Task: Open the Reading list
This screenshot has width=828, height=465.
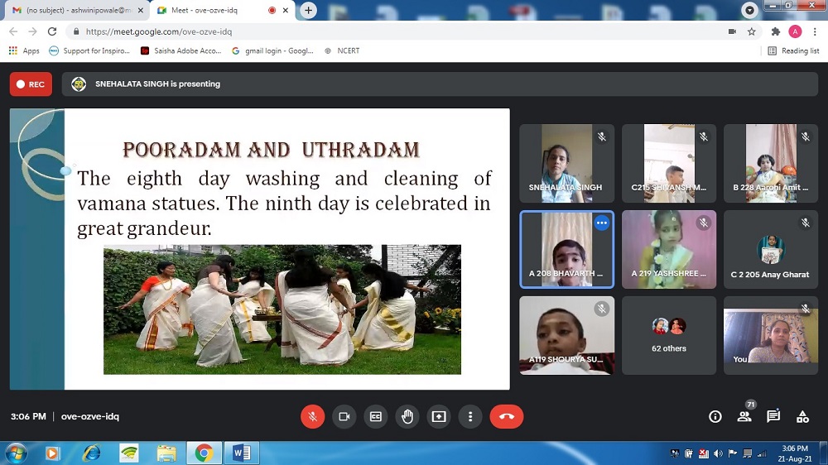Action: tap(794, 50)
